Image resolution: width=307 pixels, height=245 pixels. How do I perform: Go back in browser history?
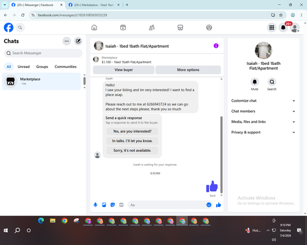(x=6, y=15)
